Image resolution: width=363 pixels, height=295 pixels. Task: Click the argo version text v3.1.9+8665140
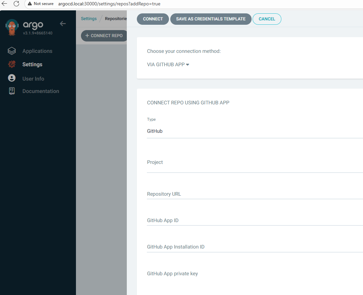[x=38, y=33]
